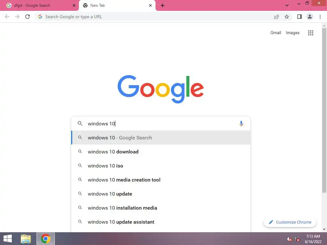Close the dfgd - Google Search tab
327x245 pixels.
(74, 5)
